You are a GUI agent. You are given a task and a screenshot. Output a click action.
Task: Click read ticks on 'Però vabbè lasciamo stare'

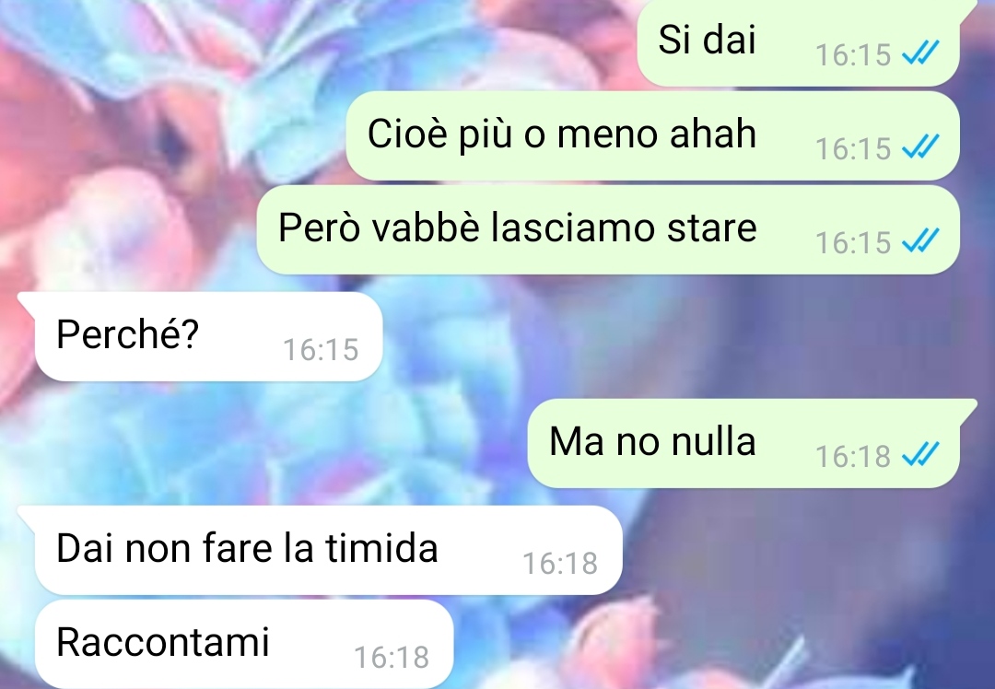[920, 241]
